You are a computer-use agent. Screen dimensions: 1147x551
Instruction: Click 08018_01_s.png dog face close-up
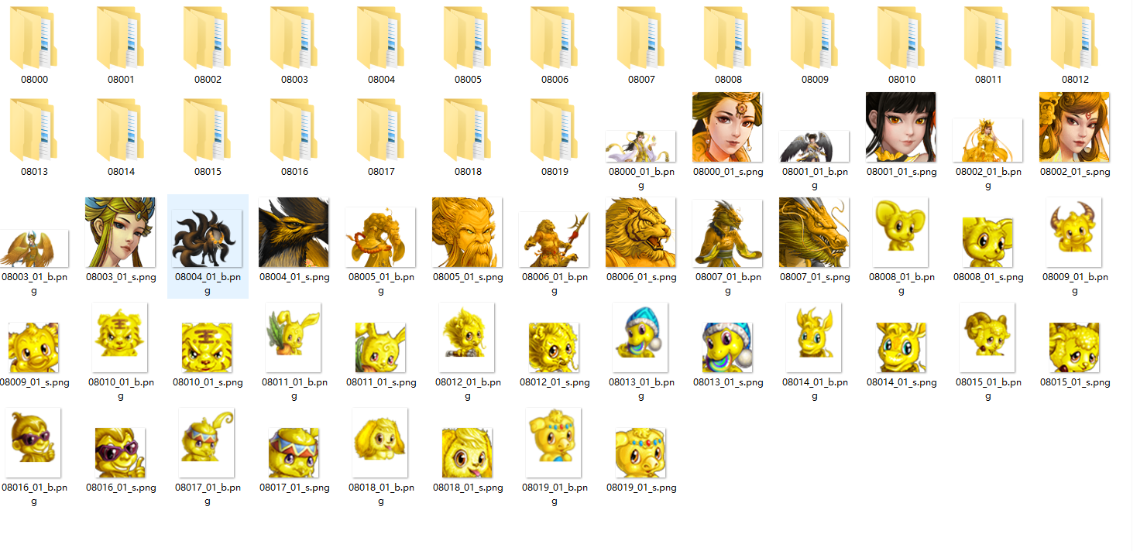click(x=467, y=453)
